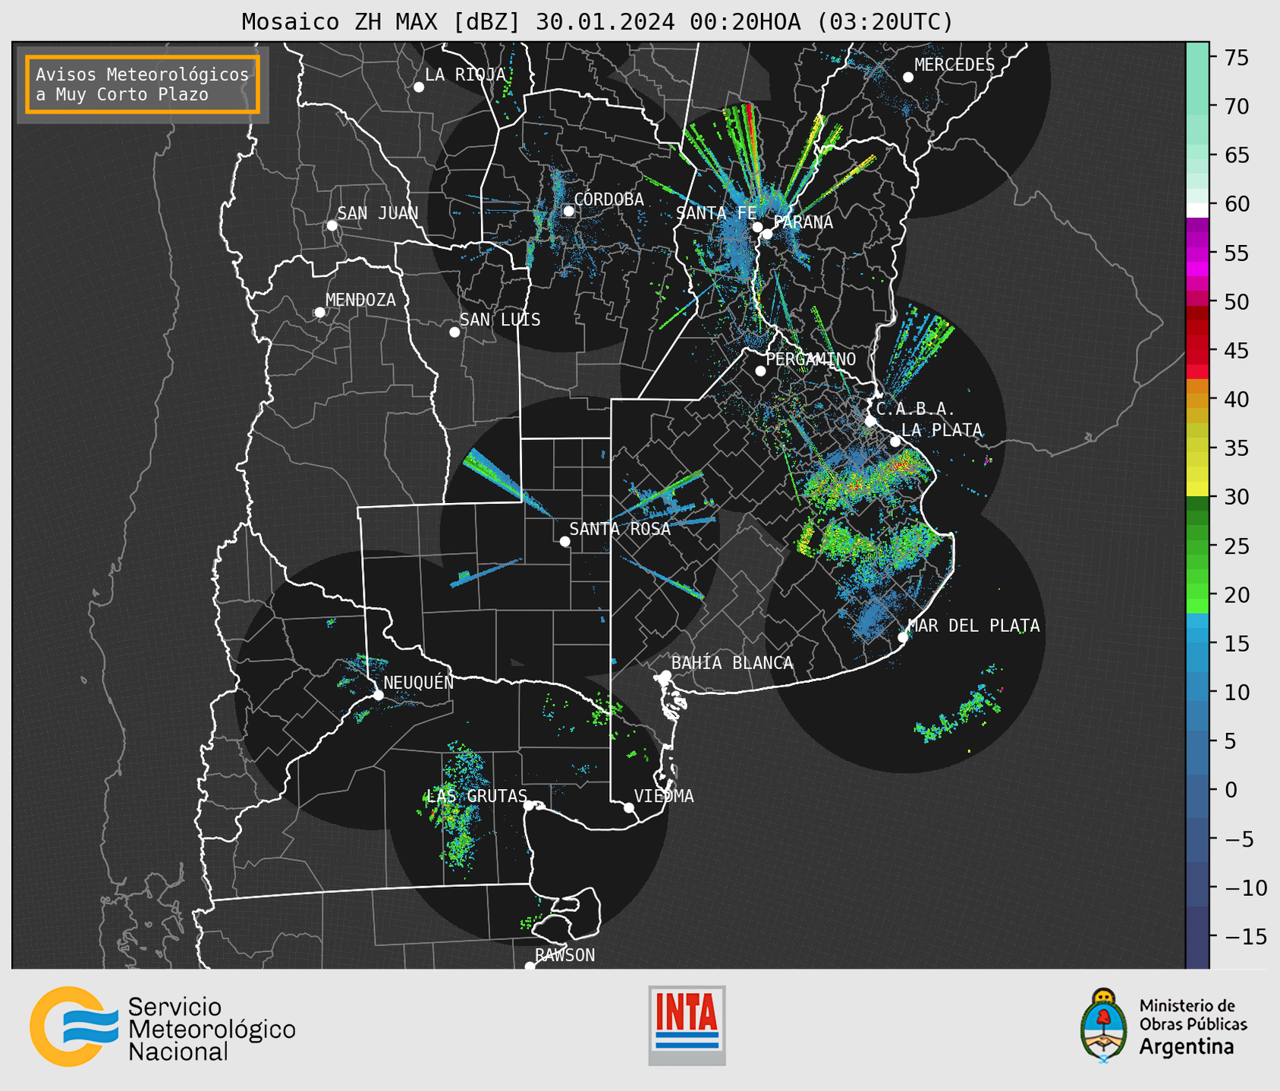Click the Mercedes city marker dot
The width and height of the screenshot is (1280, 1091).
(x=908, y=77)
